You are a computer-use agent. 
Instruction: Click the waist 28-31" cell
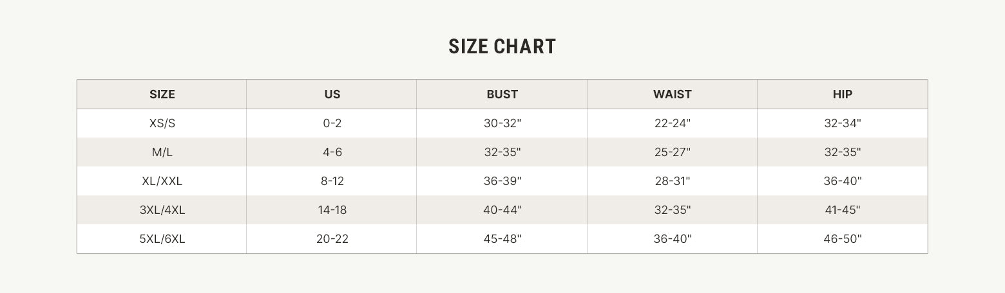click(x=672, y=181)
